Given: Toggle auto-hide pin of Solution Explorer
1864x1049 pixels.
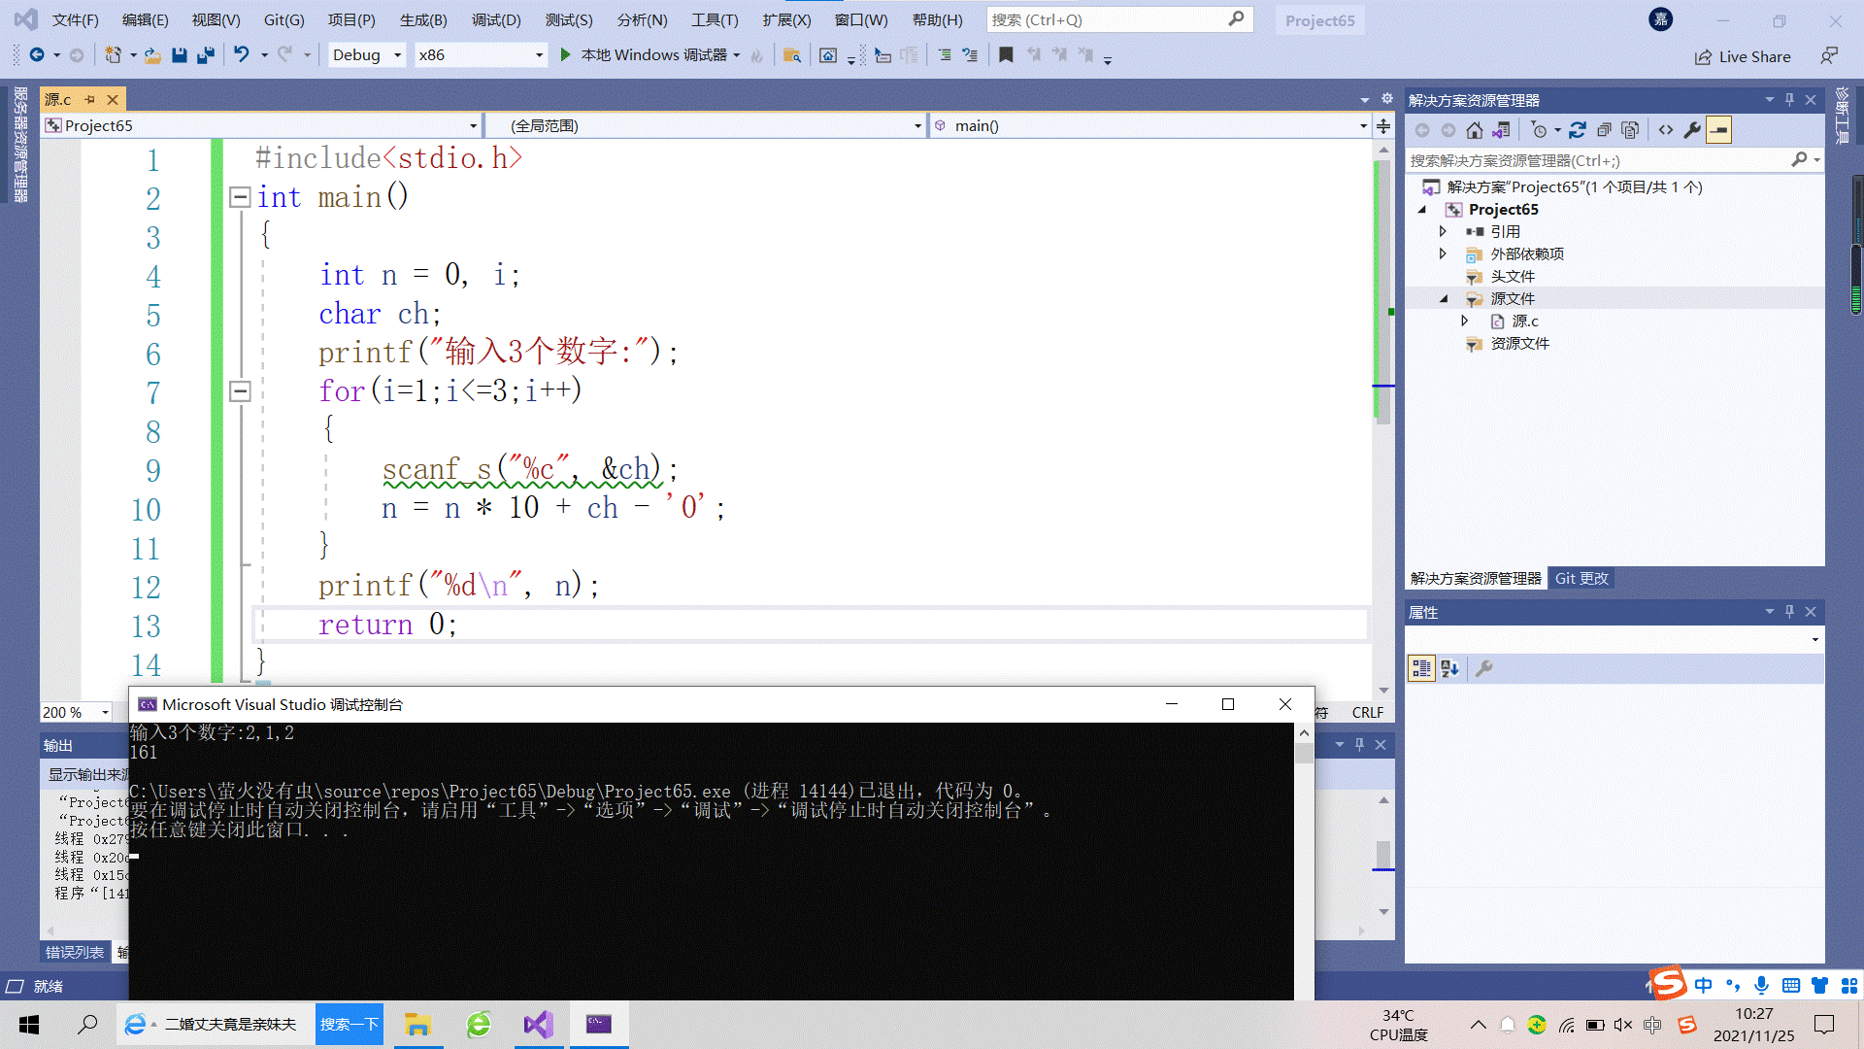Looking at the screenshot, I should click(1789, 100).
